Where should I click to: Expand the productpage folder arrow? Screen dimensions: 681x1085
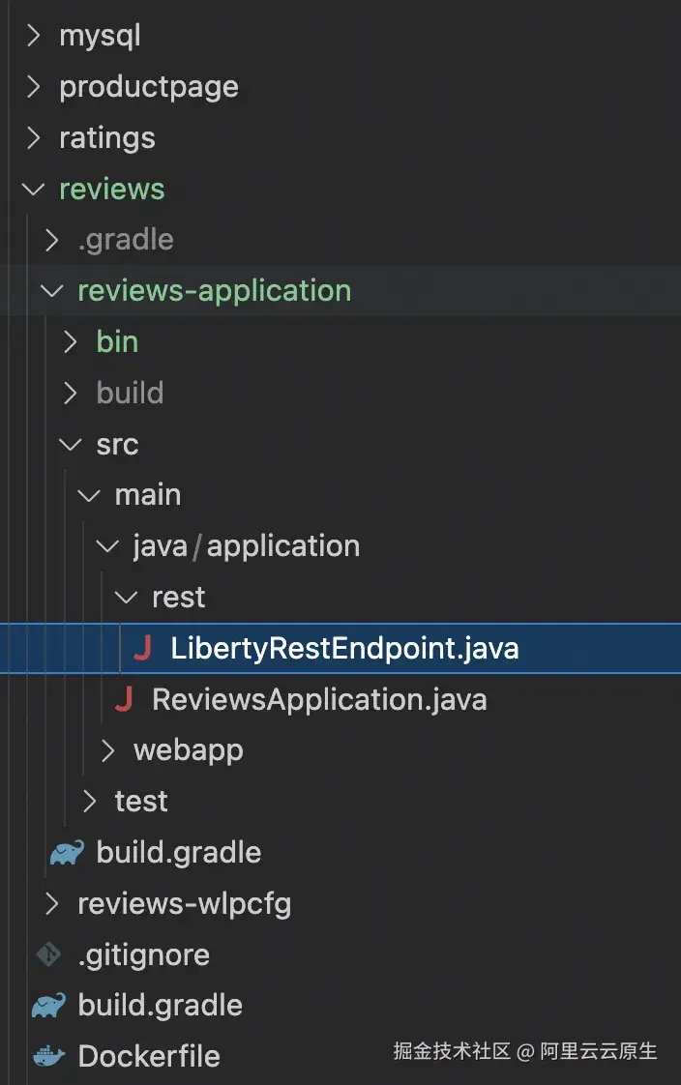(x=34, y=87)
